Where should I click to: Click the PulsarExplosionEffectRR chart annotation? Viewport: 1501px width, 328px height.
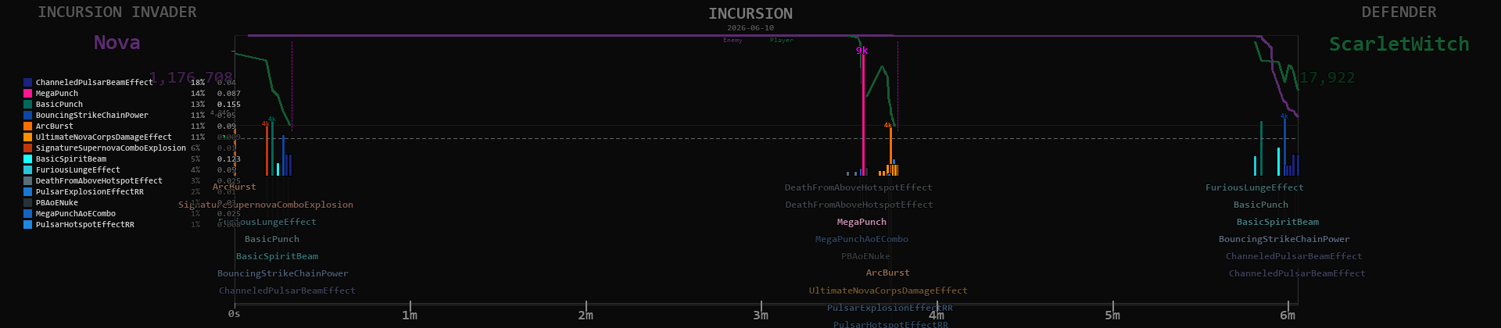pos(890,308)
